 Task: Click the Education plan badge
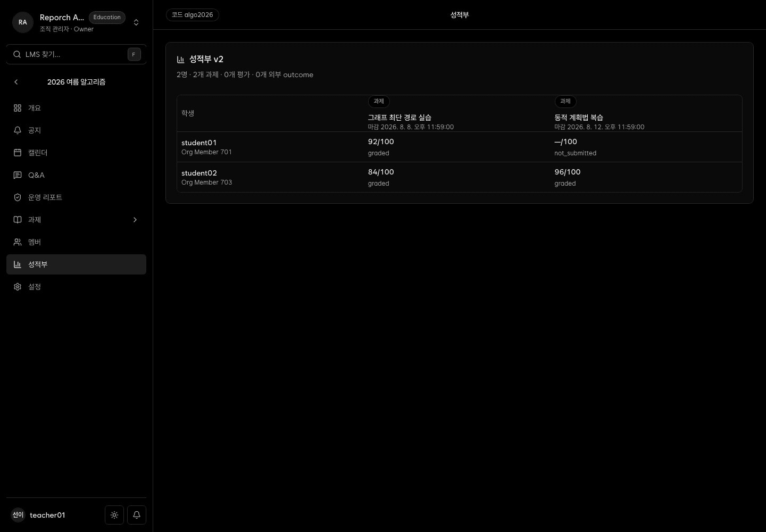tap(107, 17)
